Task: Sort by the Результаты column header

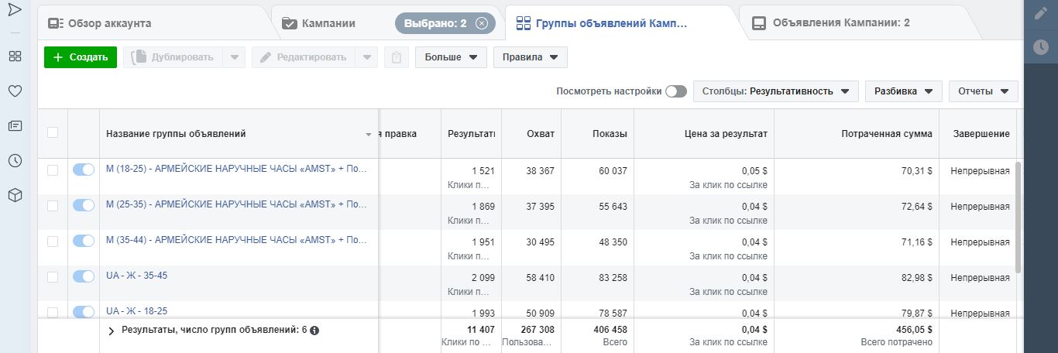Action: (x=471, y=134)
